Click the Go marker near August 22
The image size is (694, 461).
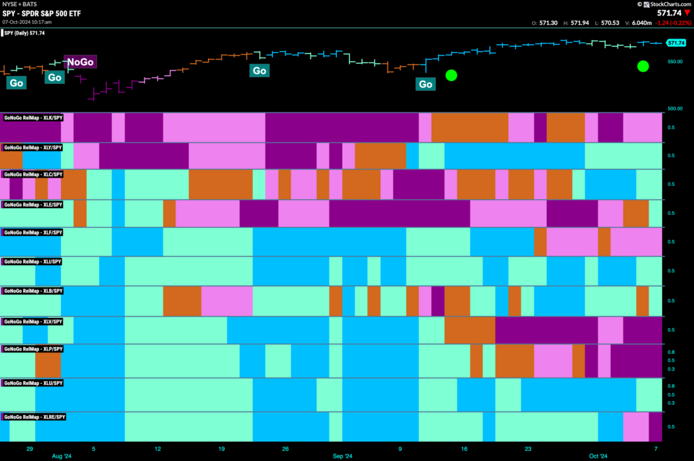(x=260, y=71)
